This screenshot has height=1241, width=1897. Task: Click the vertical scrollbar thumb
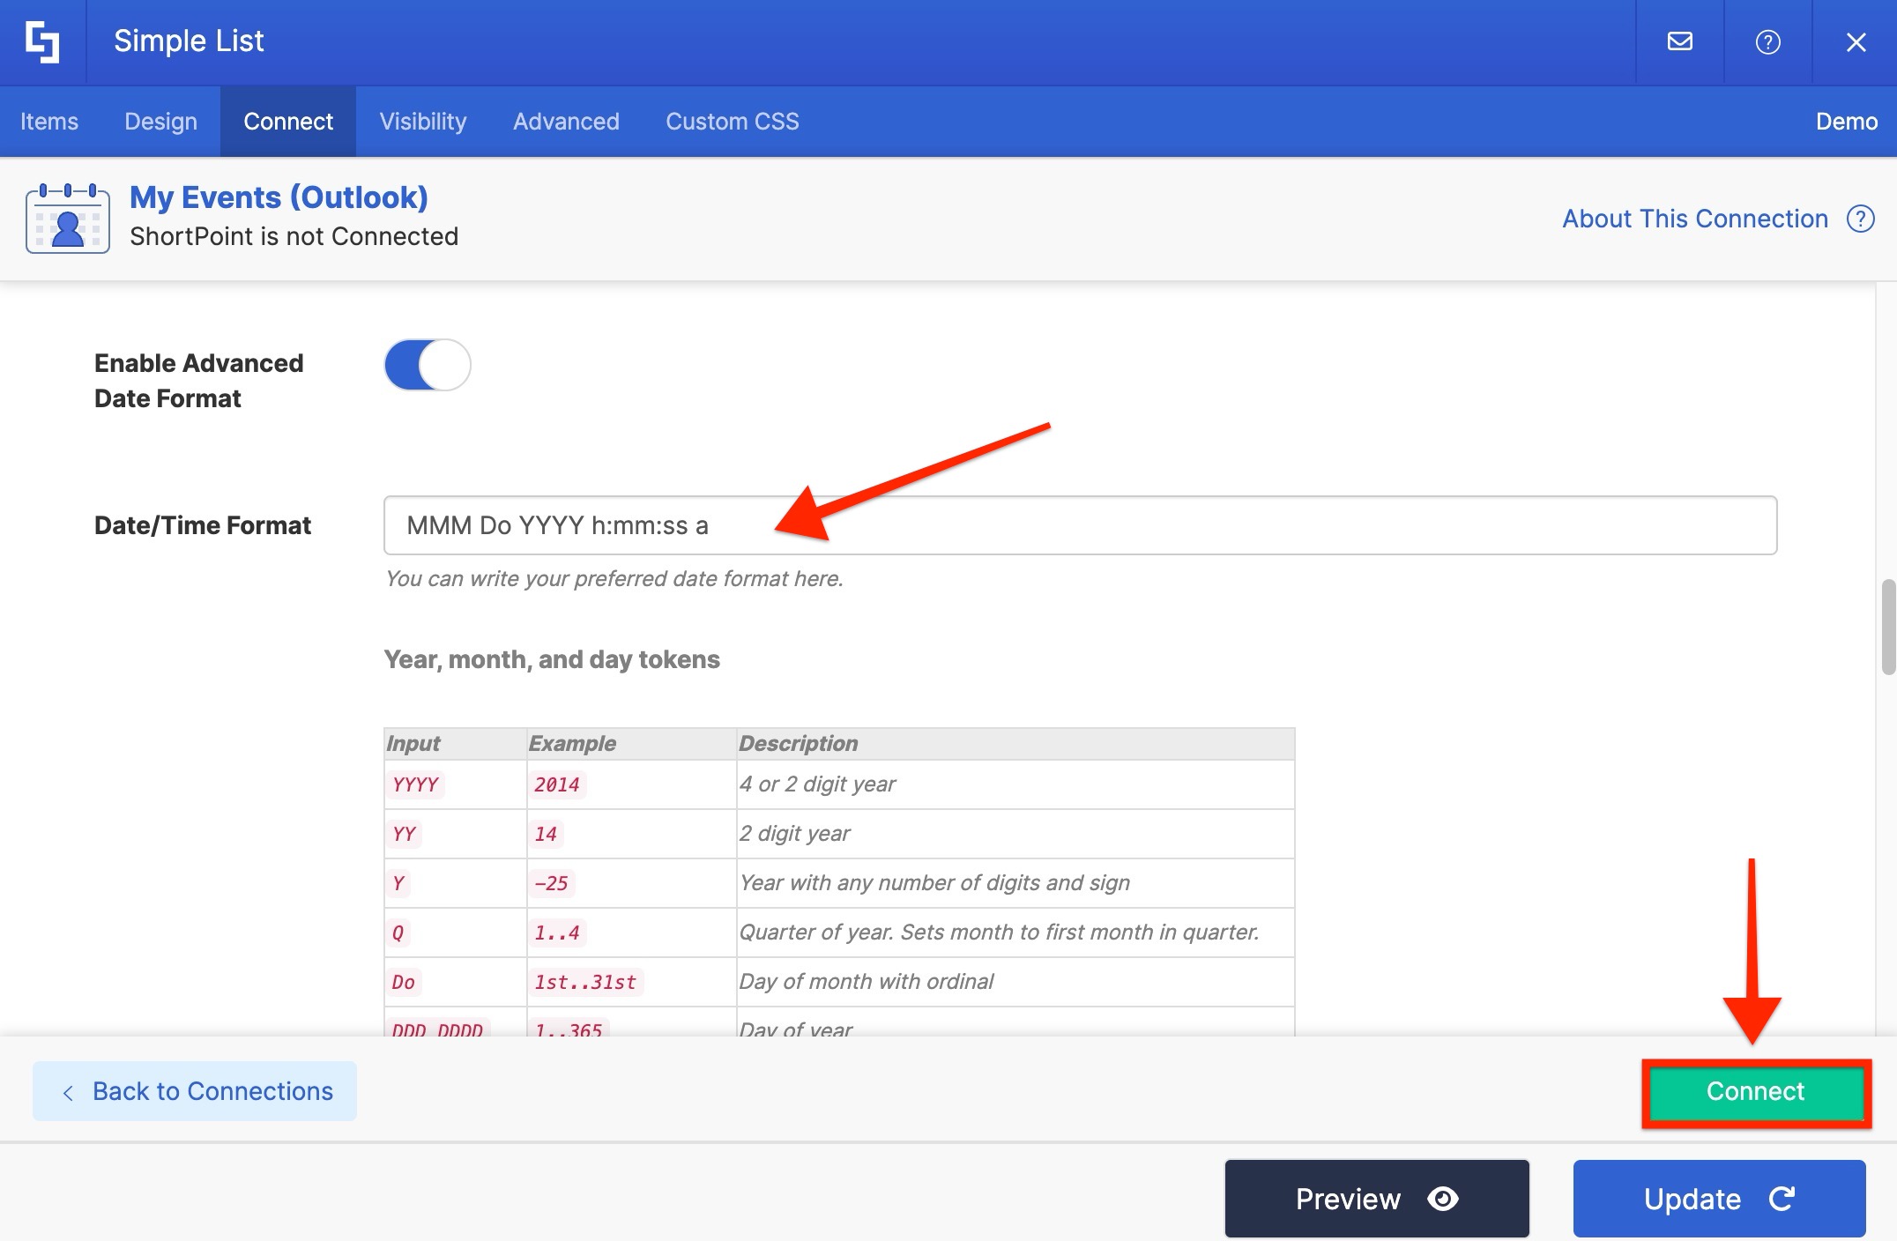[1887, 626]
